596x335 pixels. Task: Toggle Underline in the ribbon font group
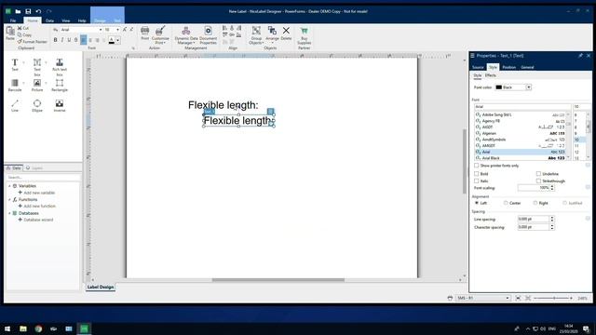(69, 40)
